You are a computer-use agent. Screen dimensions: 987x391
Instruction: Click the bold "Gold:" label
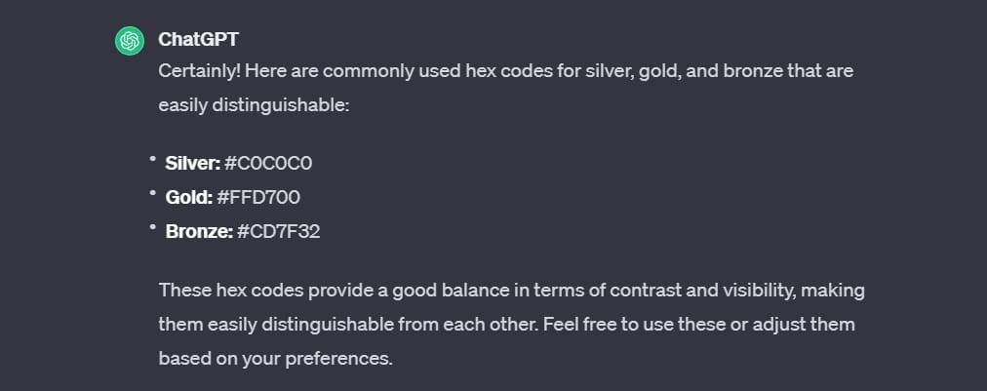pyautogui.click(x=188, y=198)
